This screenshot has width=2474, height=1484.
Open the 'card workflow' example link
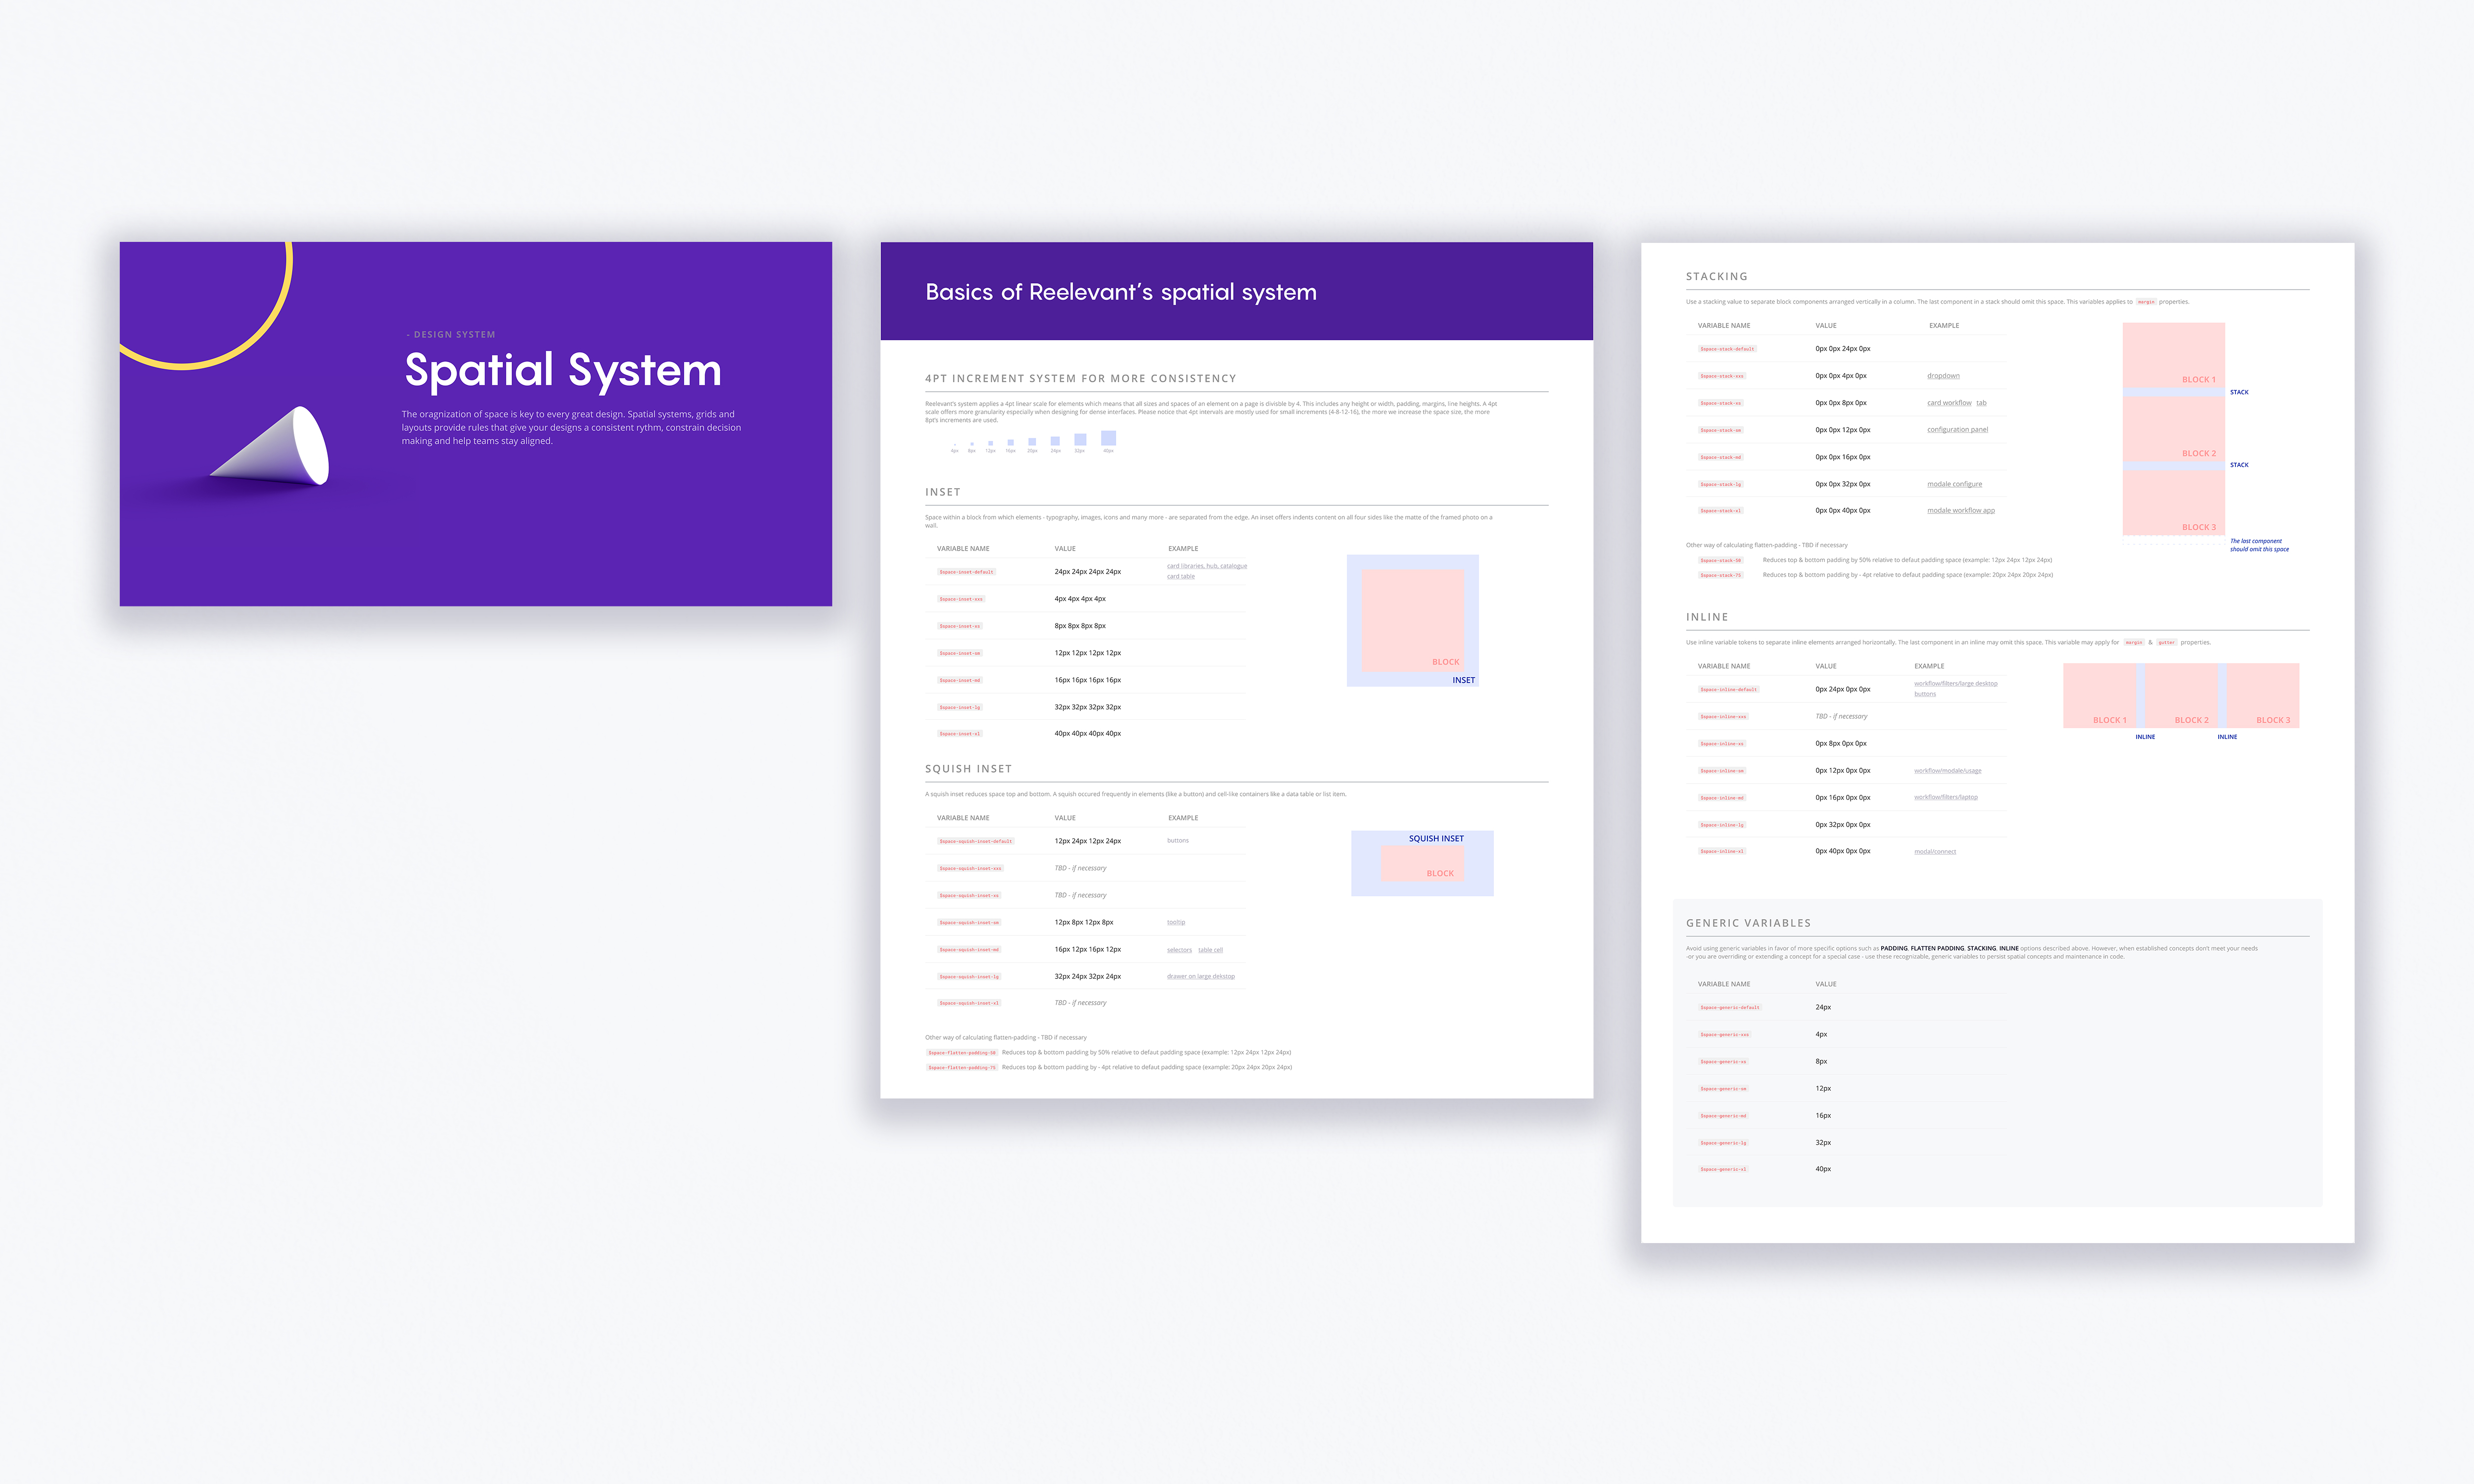(1949, 403)
